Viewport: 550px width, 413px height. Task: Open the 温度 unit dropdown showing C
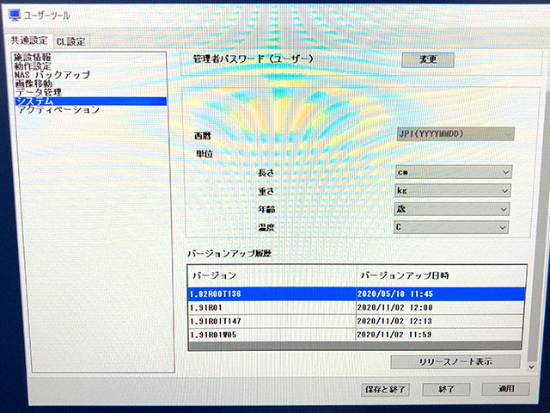[x=451, y=227]
